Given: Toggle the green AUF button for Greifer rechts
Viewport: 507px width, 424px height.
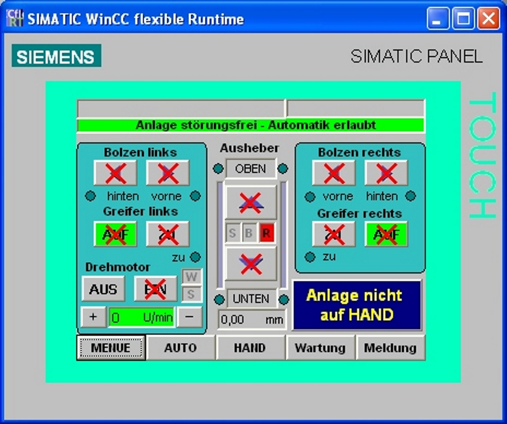Looking at the screenshot, I should pos(385,234).
